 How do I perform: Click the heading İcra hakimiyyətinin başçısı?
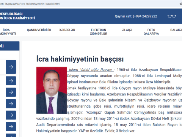(80, 59)
